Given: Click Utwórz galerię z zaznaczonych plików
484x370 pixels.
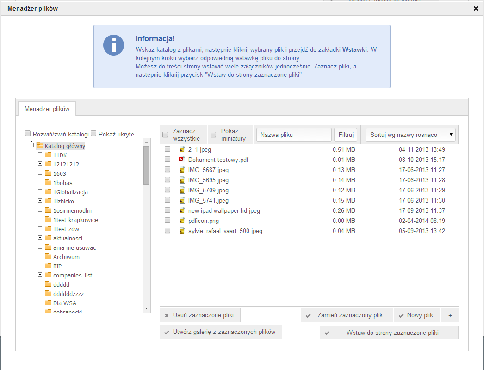Looking at the screenshot, I should [221, 332].
